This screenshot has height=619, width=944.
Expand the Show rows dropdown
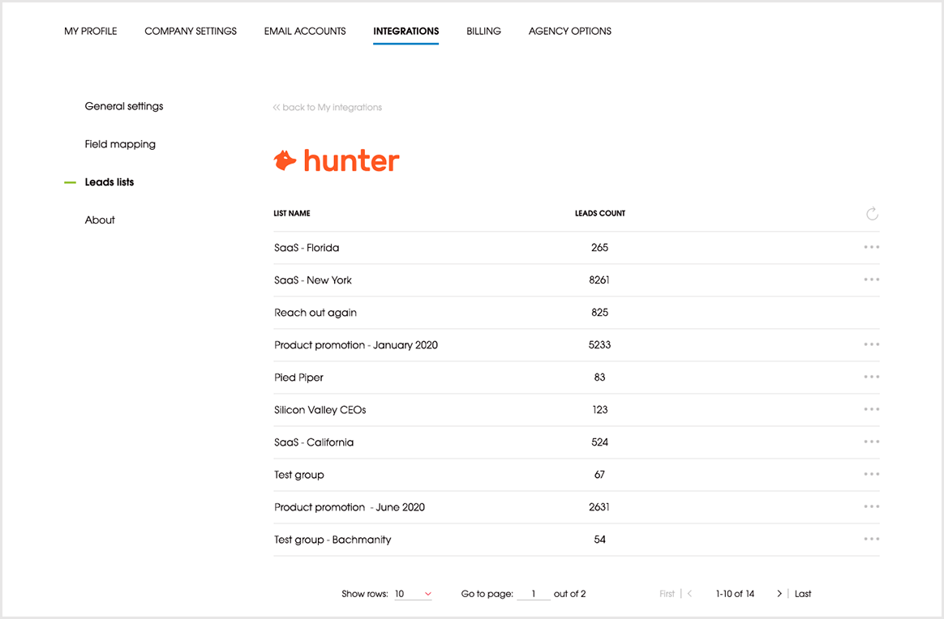[413, 594]
